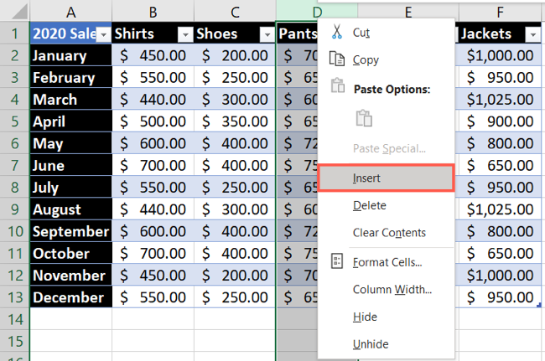Hide the selected column via Hide

coord(365,317)
